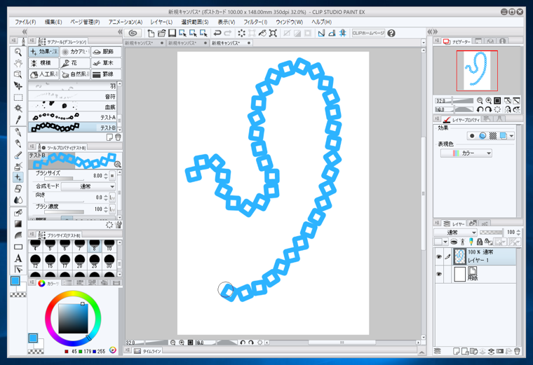
Task: Select the Text tool
Action: (18, 258)
